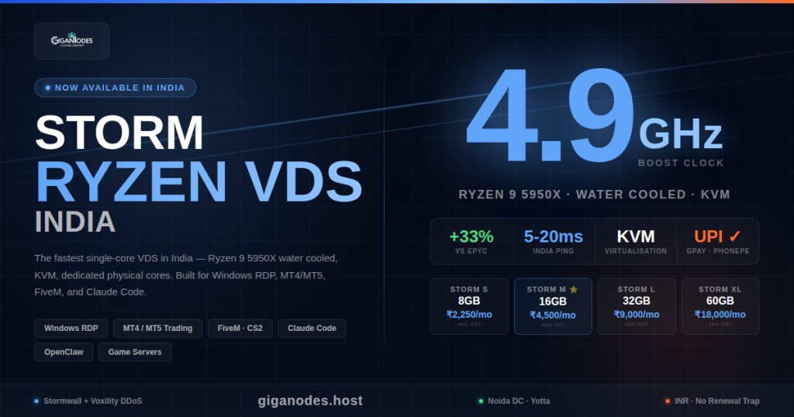
Task: Click the +33% vs EPYC stat
Action: [471, 241]
